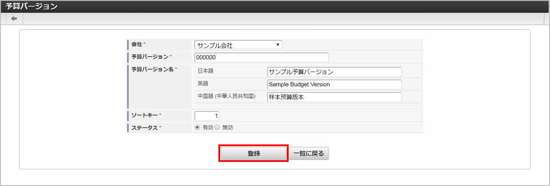Edit the 日本語 name field

coord(334,72)
